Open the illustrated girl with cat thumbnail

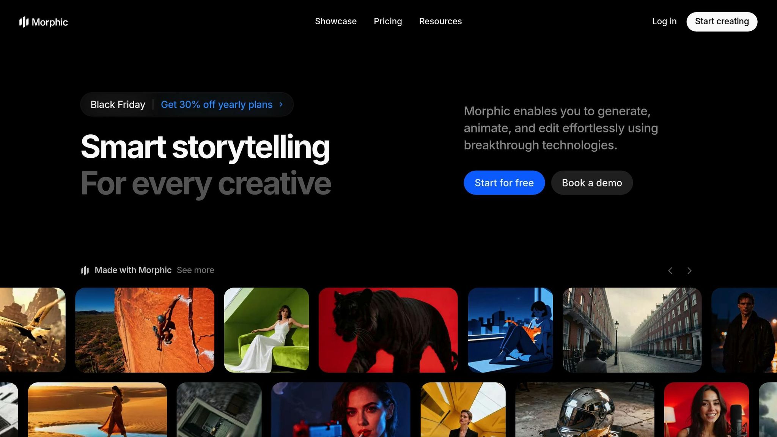pos(510,330)
